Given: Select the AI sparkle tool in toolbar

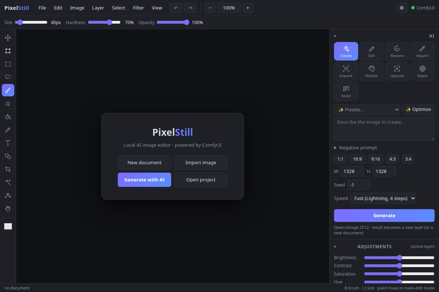Looking at the screenshot, I should [8, 195].
